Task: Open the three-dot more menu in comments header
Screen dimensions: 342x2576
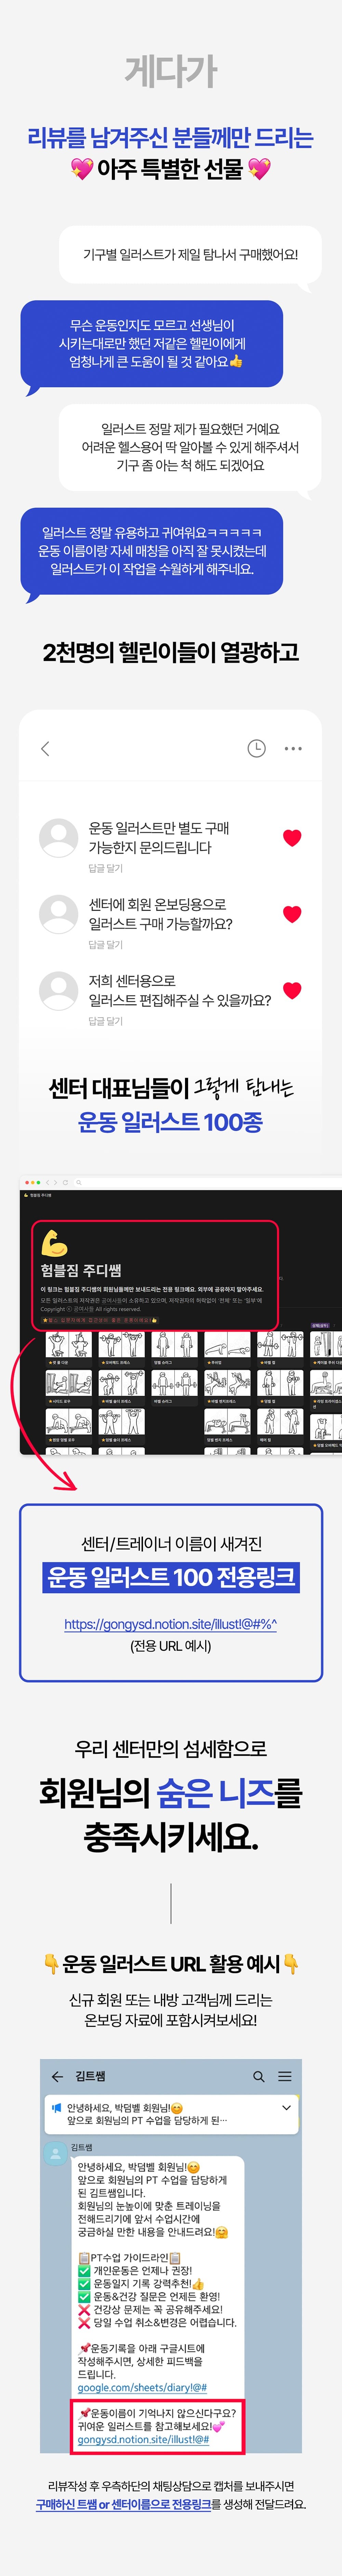Action: 293,748
